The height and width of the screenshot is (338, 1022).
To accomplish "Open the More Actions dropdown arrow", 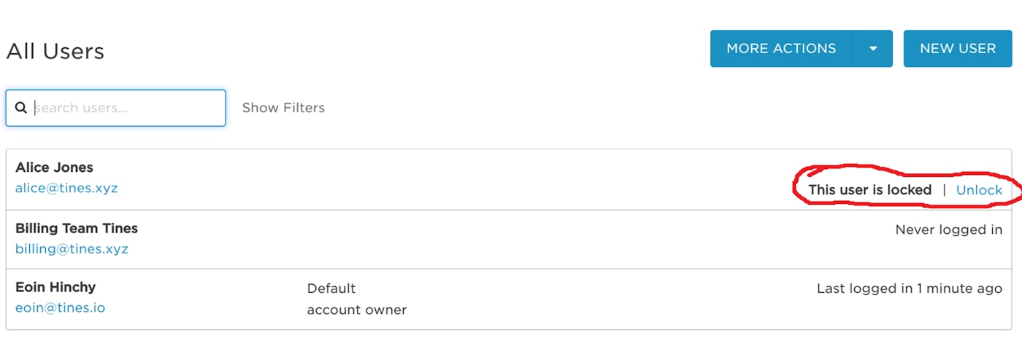I will (873, 49).
